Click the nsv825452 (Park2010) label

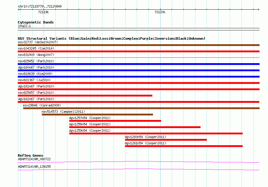36,61
